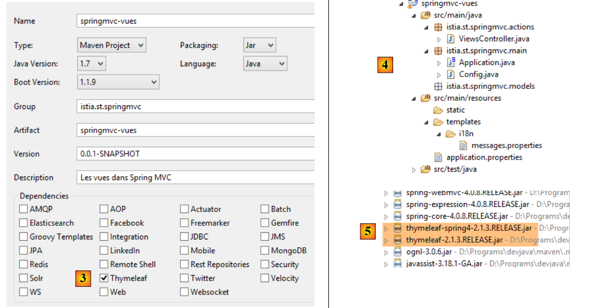
Task: Open the Packaging dropdown showing Jar
Action: pyautogui.click(x=259, y=45)
